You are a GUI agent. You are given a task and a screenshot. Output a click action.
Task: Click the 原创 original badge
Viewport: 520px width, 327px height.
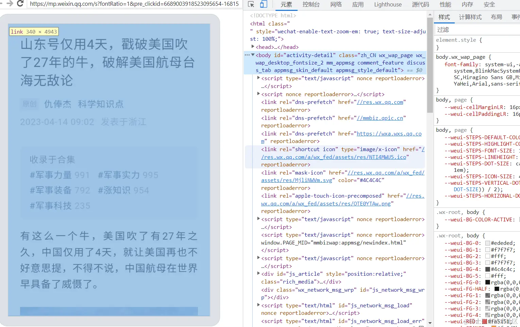tap(30, 104)
